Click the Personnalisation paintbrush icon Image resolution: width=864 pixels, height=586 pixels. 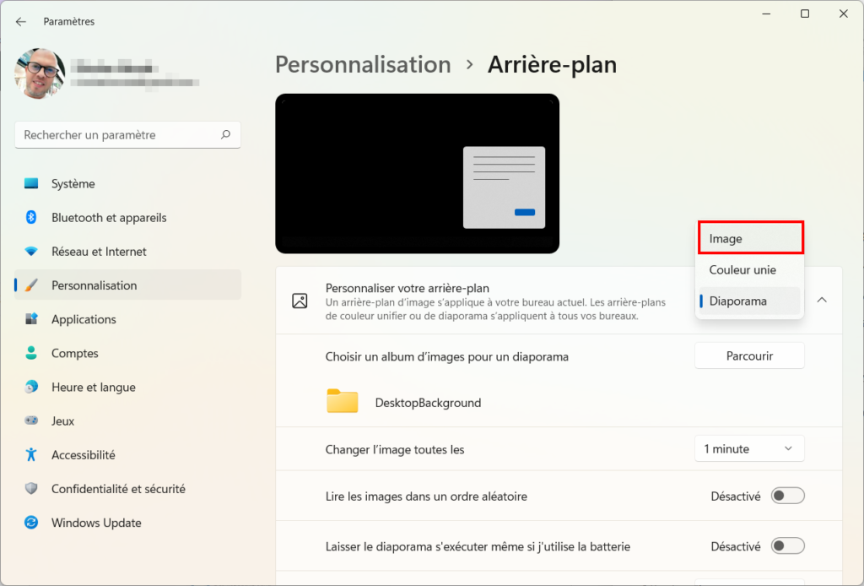pos(31,285)
